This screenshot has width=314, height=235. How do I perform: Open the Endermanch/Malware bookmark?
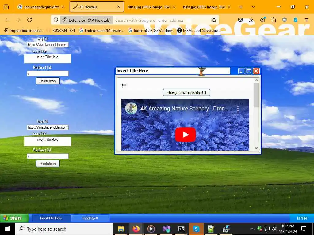tap(101, 31)
